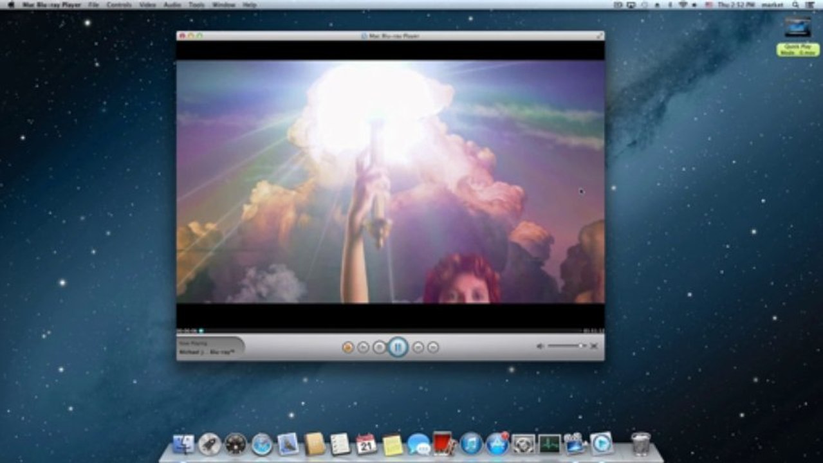Open the Video menu
Image resolution: width=823 pixels, height=463 pixels.
[x=147, y=5]
